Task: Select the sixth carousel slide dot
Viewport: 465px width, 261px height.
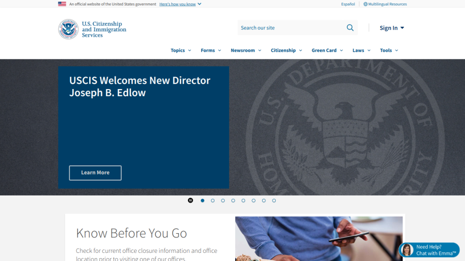Action: tap(253, 200)
